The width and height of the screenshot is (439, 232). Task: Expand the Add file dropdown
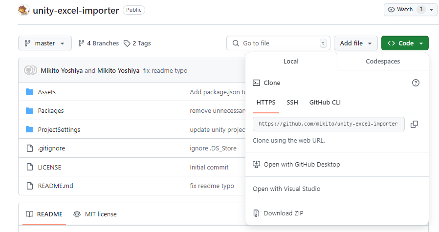(x=355, y=43)
